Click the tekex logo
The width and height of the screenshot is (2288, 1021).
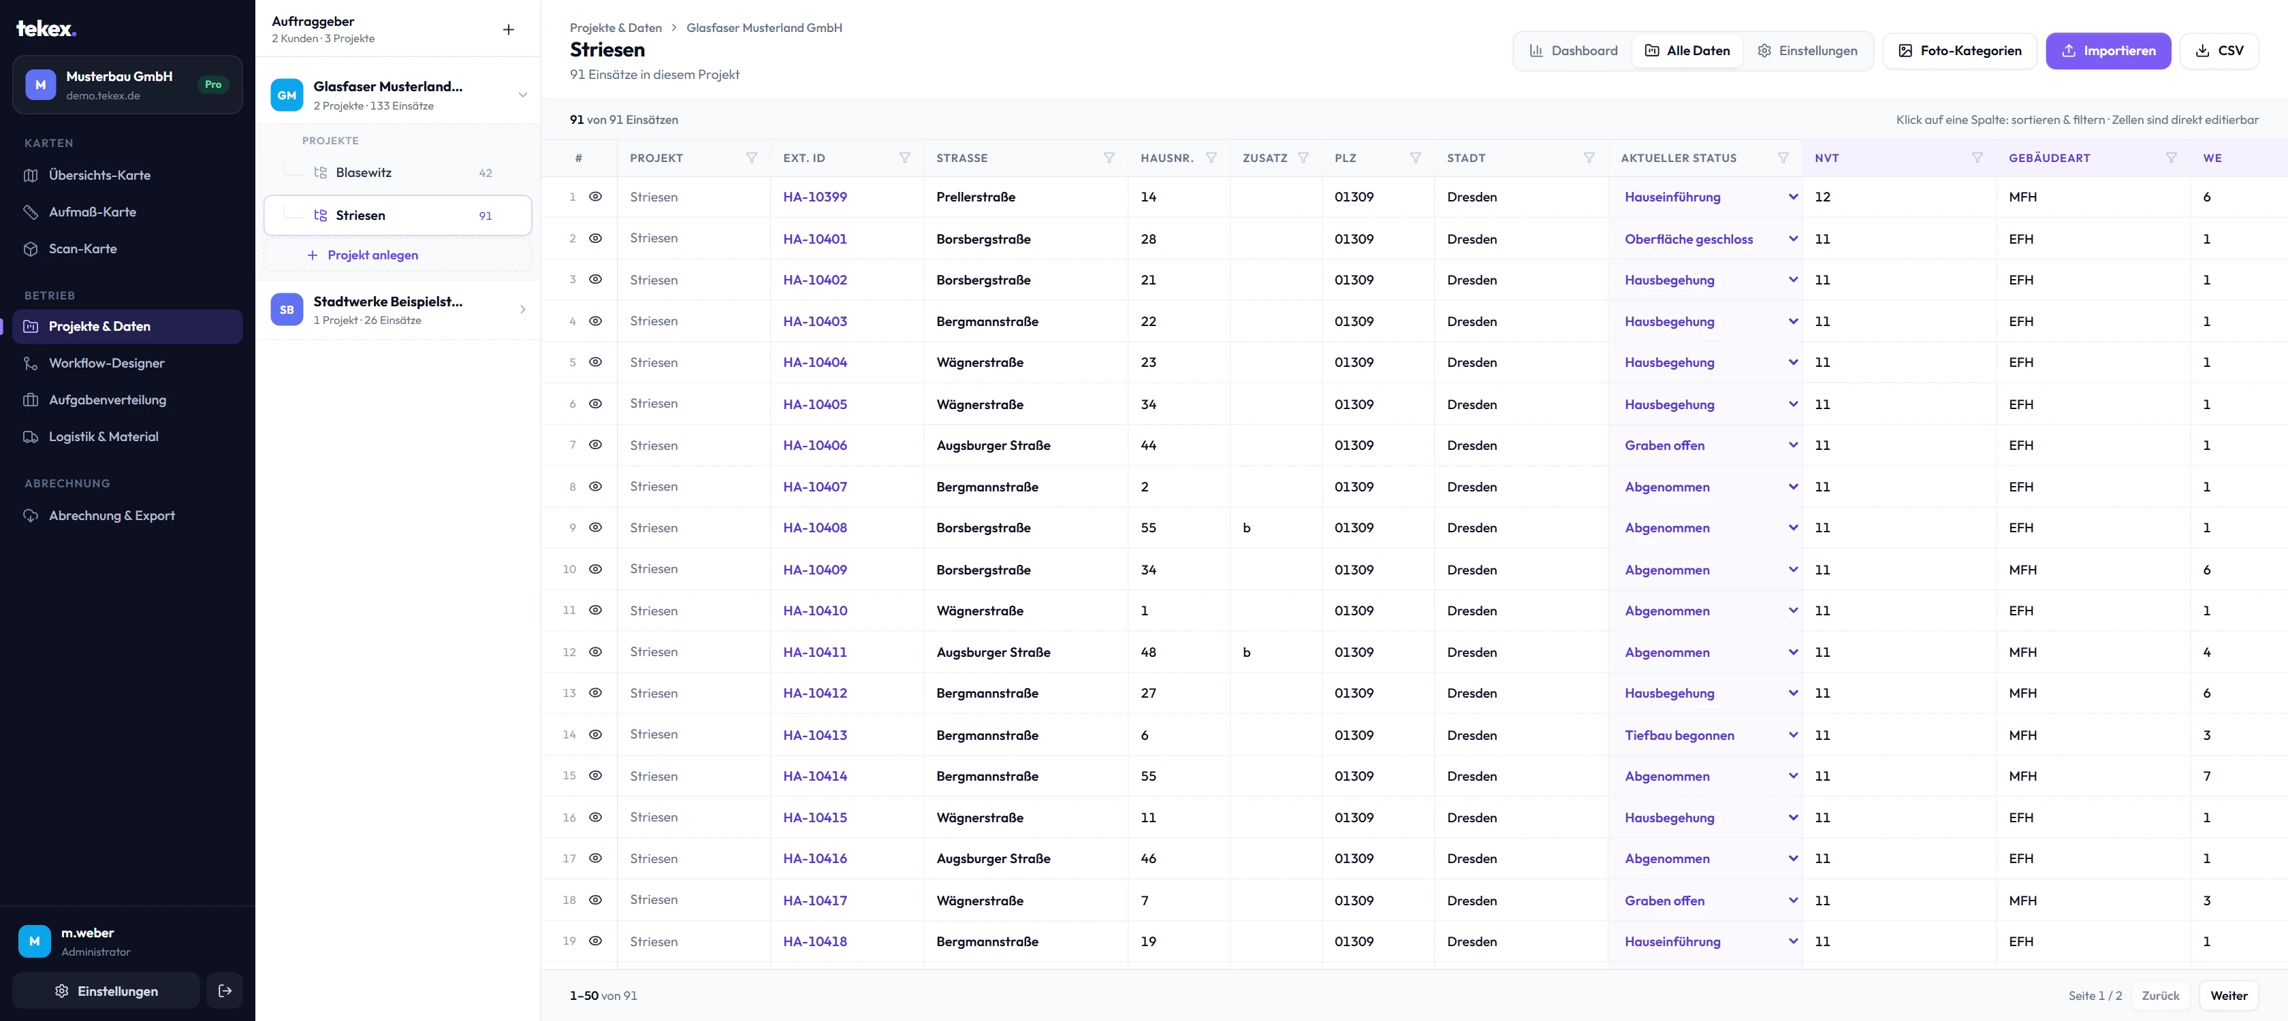pyautogui.click(x=46, y=29)
